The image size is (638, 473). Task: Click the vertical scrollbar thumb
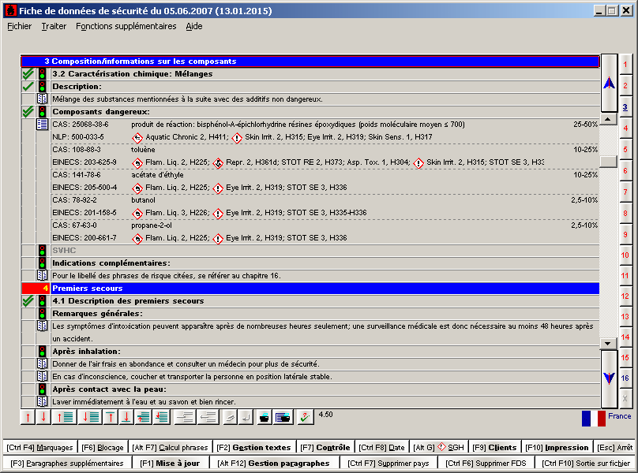[608, 162]
